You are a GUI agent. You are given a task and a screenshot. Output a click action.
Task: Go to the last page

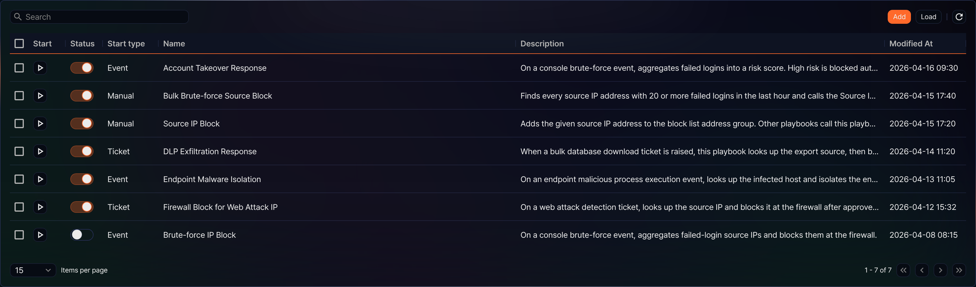pos(959,270)
